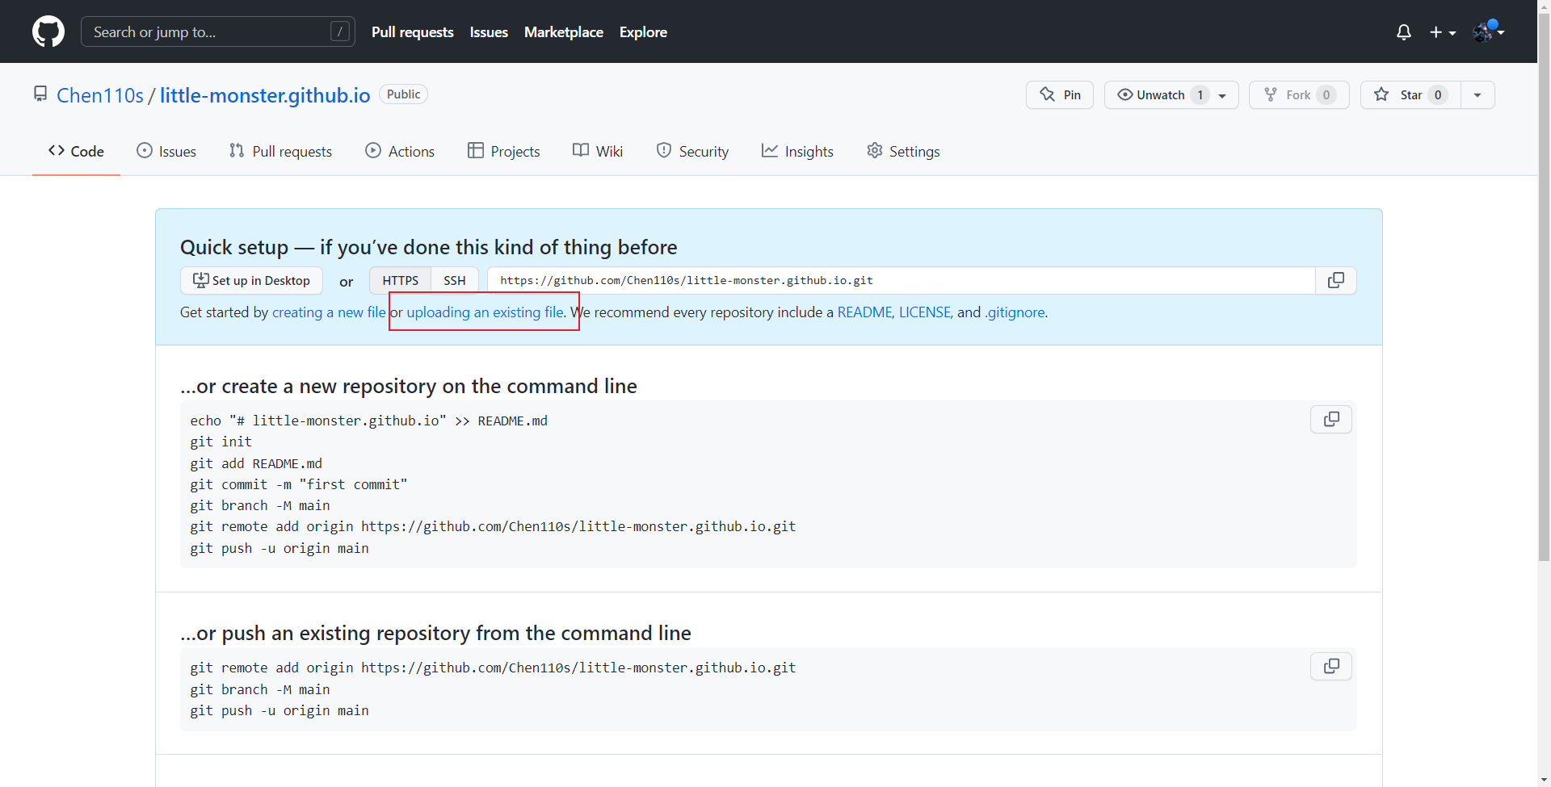Click the Public visibility badge
The height and width of the screenshot is (787, 1551).
click(403, 94)
